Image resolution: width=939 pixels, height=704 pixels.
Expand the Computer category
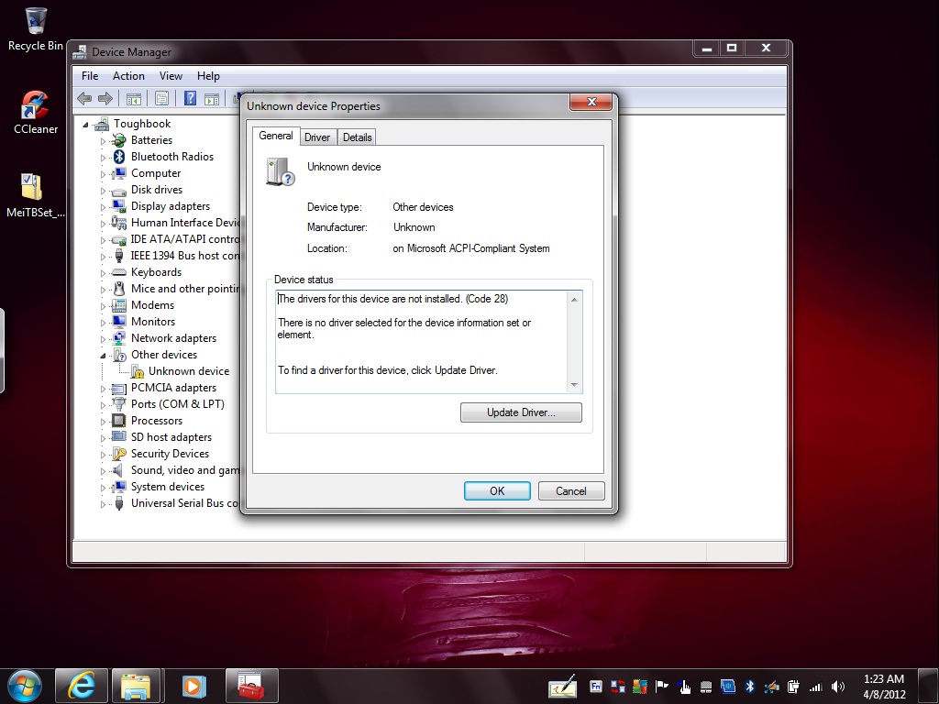tap(103, 174)
